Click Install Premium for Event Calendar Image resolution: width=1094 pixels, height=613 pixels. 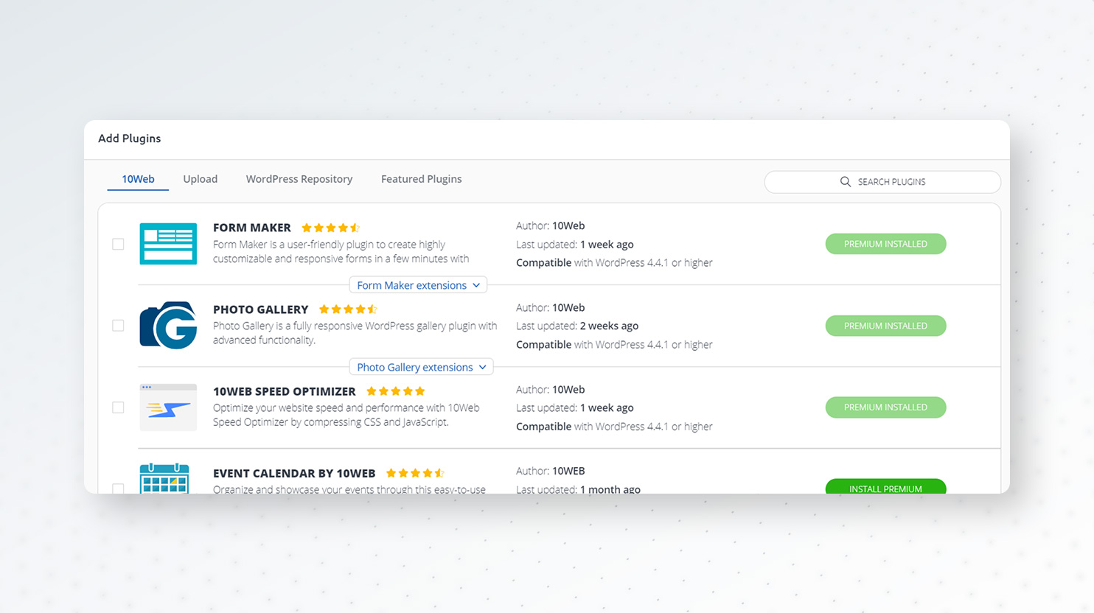(x=885, y=486)
